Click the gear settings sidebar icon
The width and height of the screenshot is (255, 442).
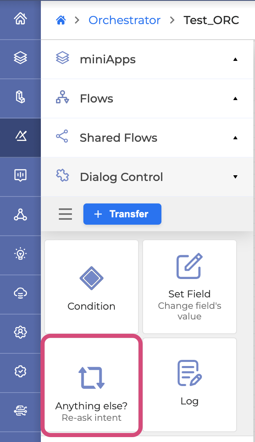pyautogui.click(x=20, y=332)
